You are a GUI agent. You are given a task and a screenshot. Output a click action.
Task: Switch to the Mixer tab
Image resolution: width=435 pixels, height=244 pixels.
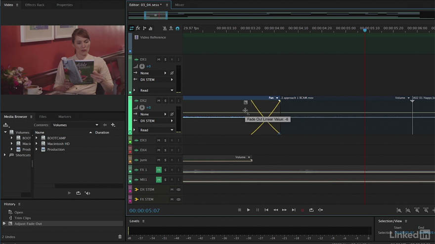(x=179, y=5)
